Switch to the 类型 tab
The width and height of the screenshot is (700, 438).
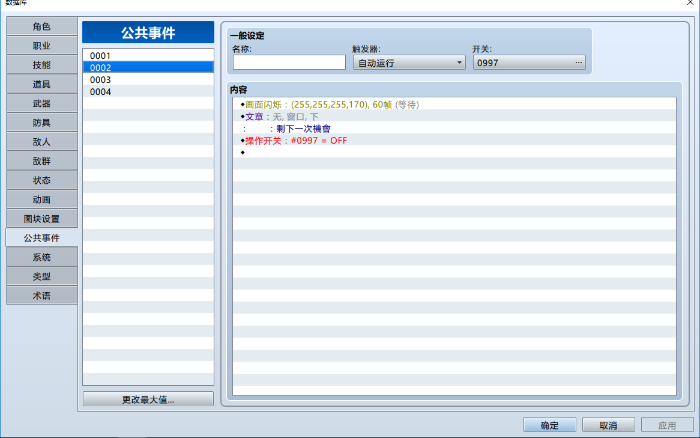41,276
